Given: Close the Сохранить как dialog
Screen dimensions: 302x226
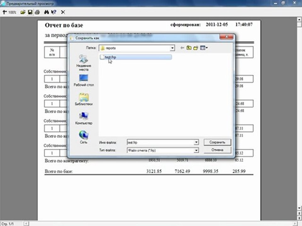Looking at the screenshot, I should tap(226, 36).
